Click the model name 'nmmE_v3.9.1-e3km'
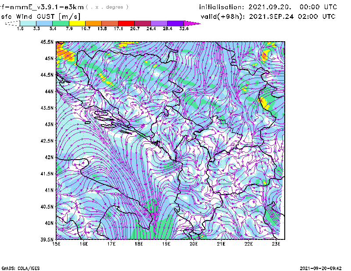351x271 pixels. 47,7
